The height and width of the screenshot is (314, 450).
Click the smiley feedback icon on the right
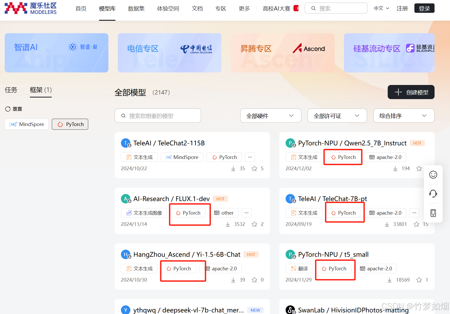pyautogui.click(x=433, y=175)
